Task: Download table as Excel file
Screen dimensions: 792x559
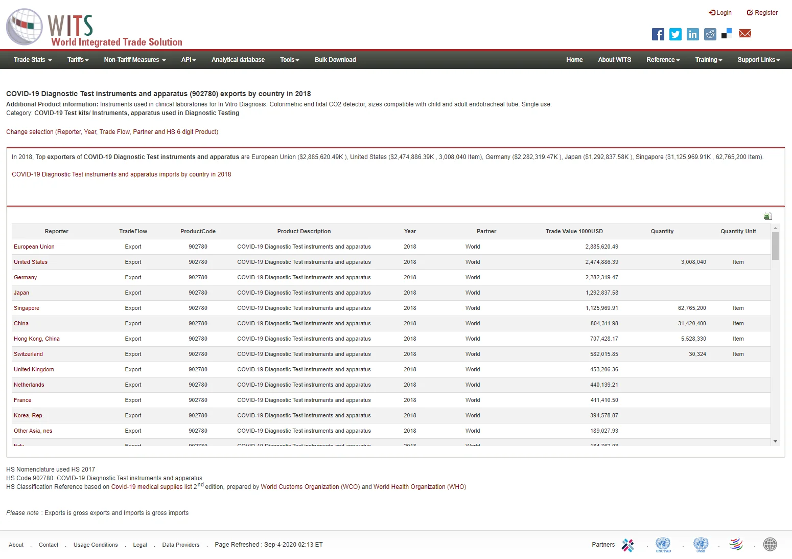Action: [767, 216]
